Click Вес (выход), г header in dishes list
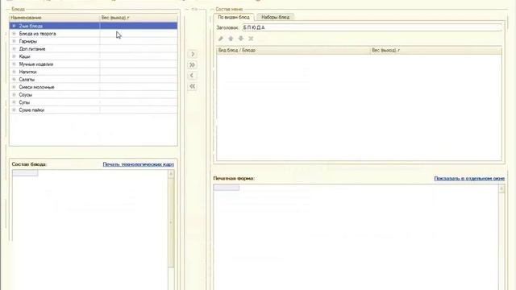This screenshot has height=290, width=516. coord(139,18)
